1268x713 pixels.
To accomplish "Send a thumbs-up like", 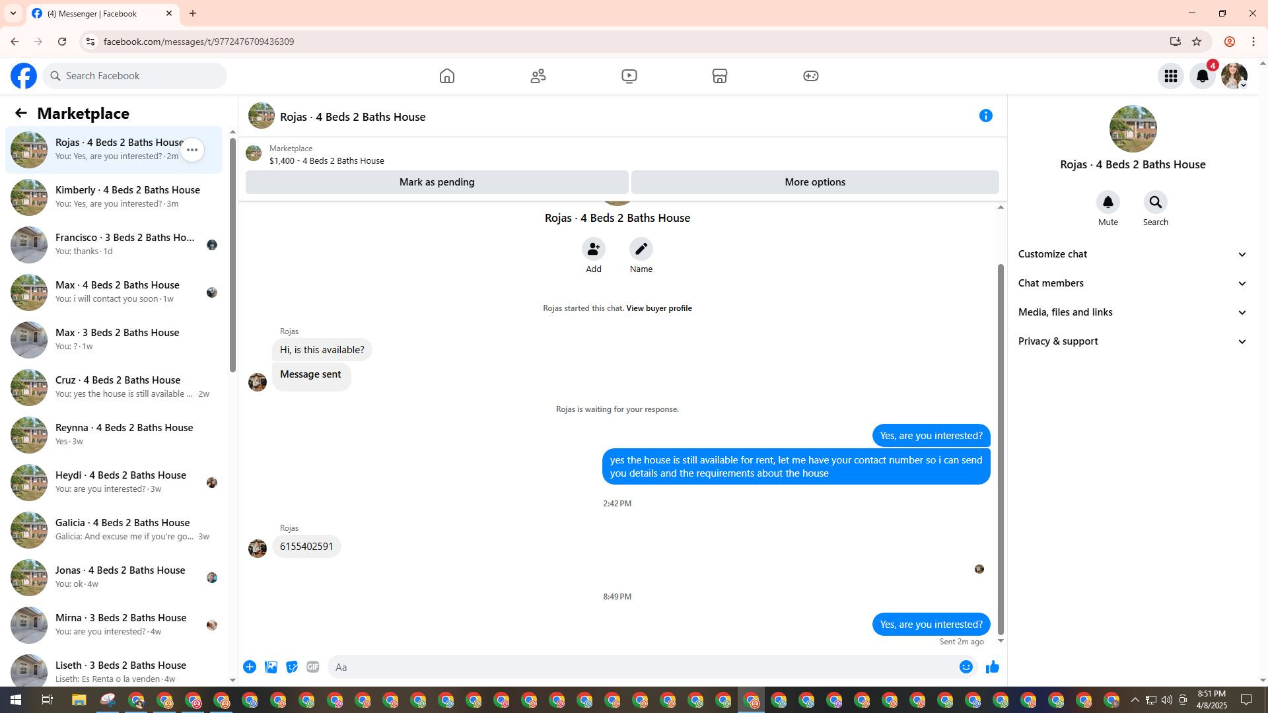I will 992,667.
